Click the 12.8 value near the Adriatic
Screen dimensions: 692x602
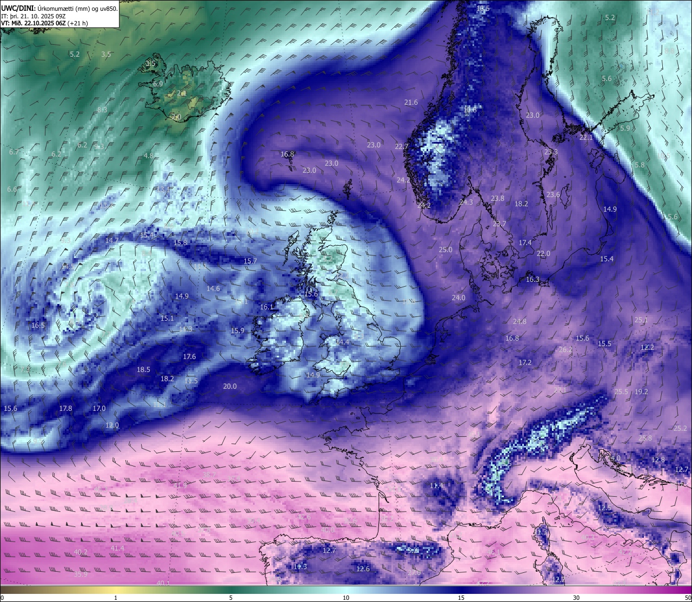point(658,460)
